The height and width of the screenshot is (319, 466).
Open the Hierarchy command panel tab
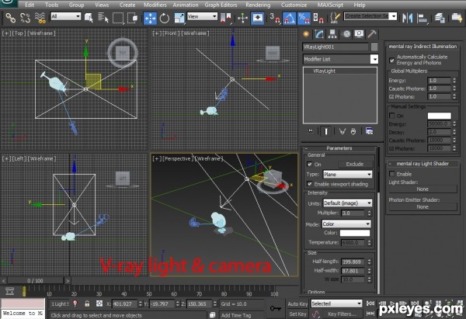pos(332,34)
